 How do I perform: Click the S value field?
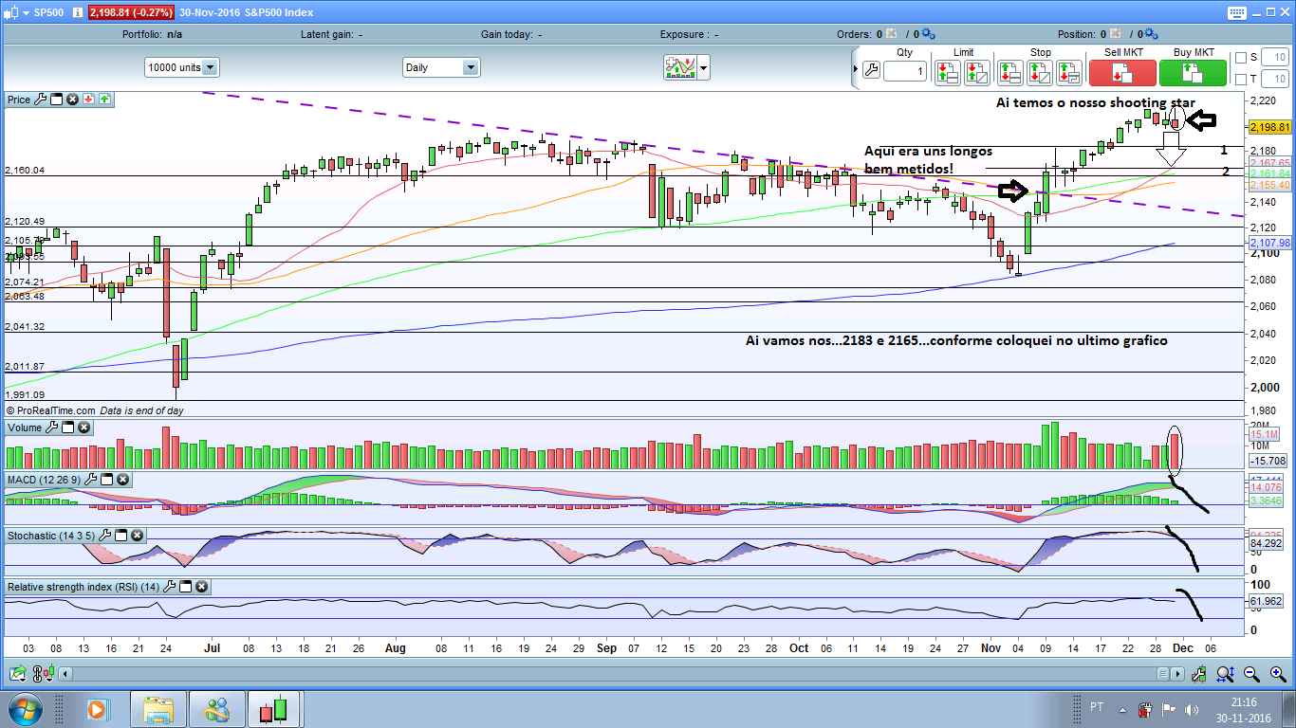tap(1274, 58)
